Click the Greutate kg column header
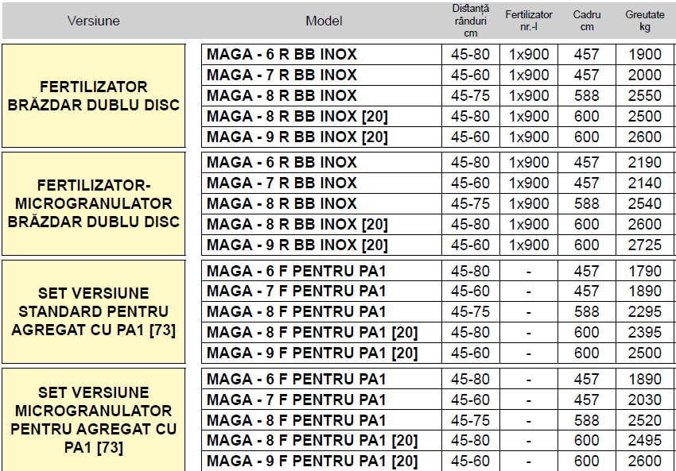This screenshot has width=676, height=471. (x=644, y=21)
